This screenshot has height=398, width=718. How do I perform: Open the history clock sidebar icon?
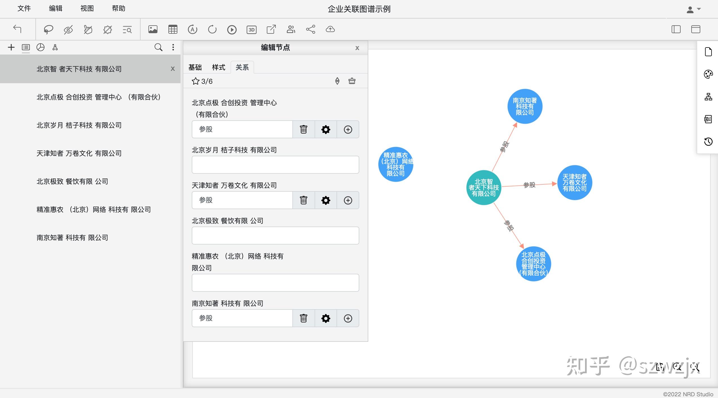point(708,141)
